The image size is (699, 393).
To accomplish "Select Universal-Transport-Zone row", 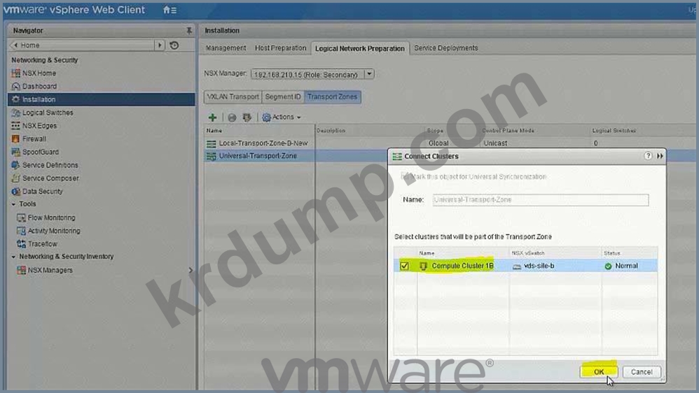I will [x=257, y=156].
